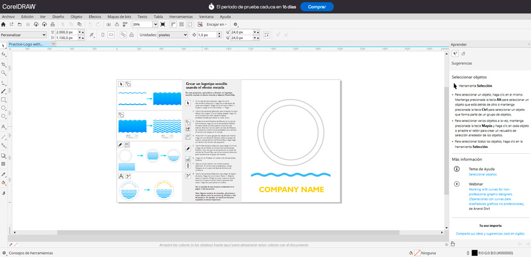The image size is (531, 257).
Task: Open the Unidades píxeles dropdown
Action: coord(185,35)
